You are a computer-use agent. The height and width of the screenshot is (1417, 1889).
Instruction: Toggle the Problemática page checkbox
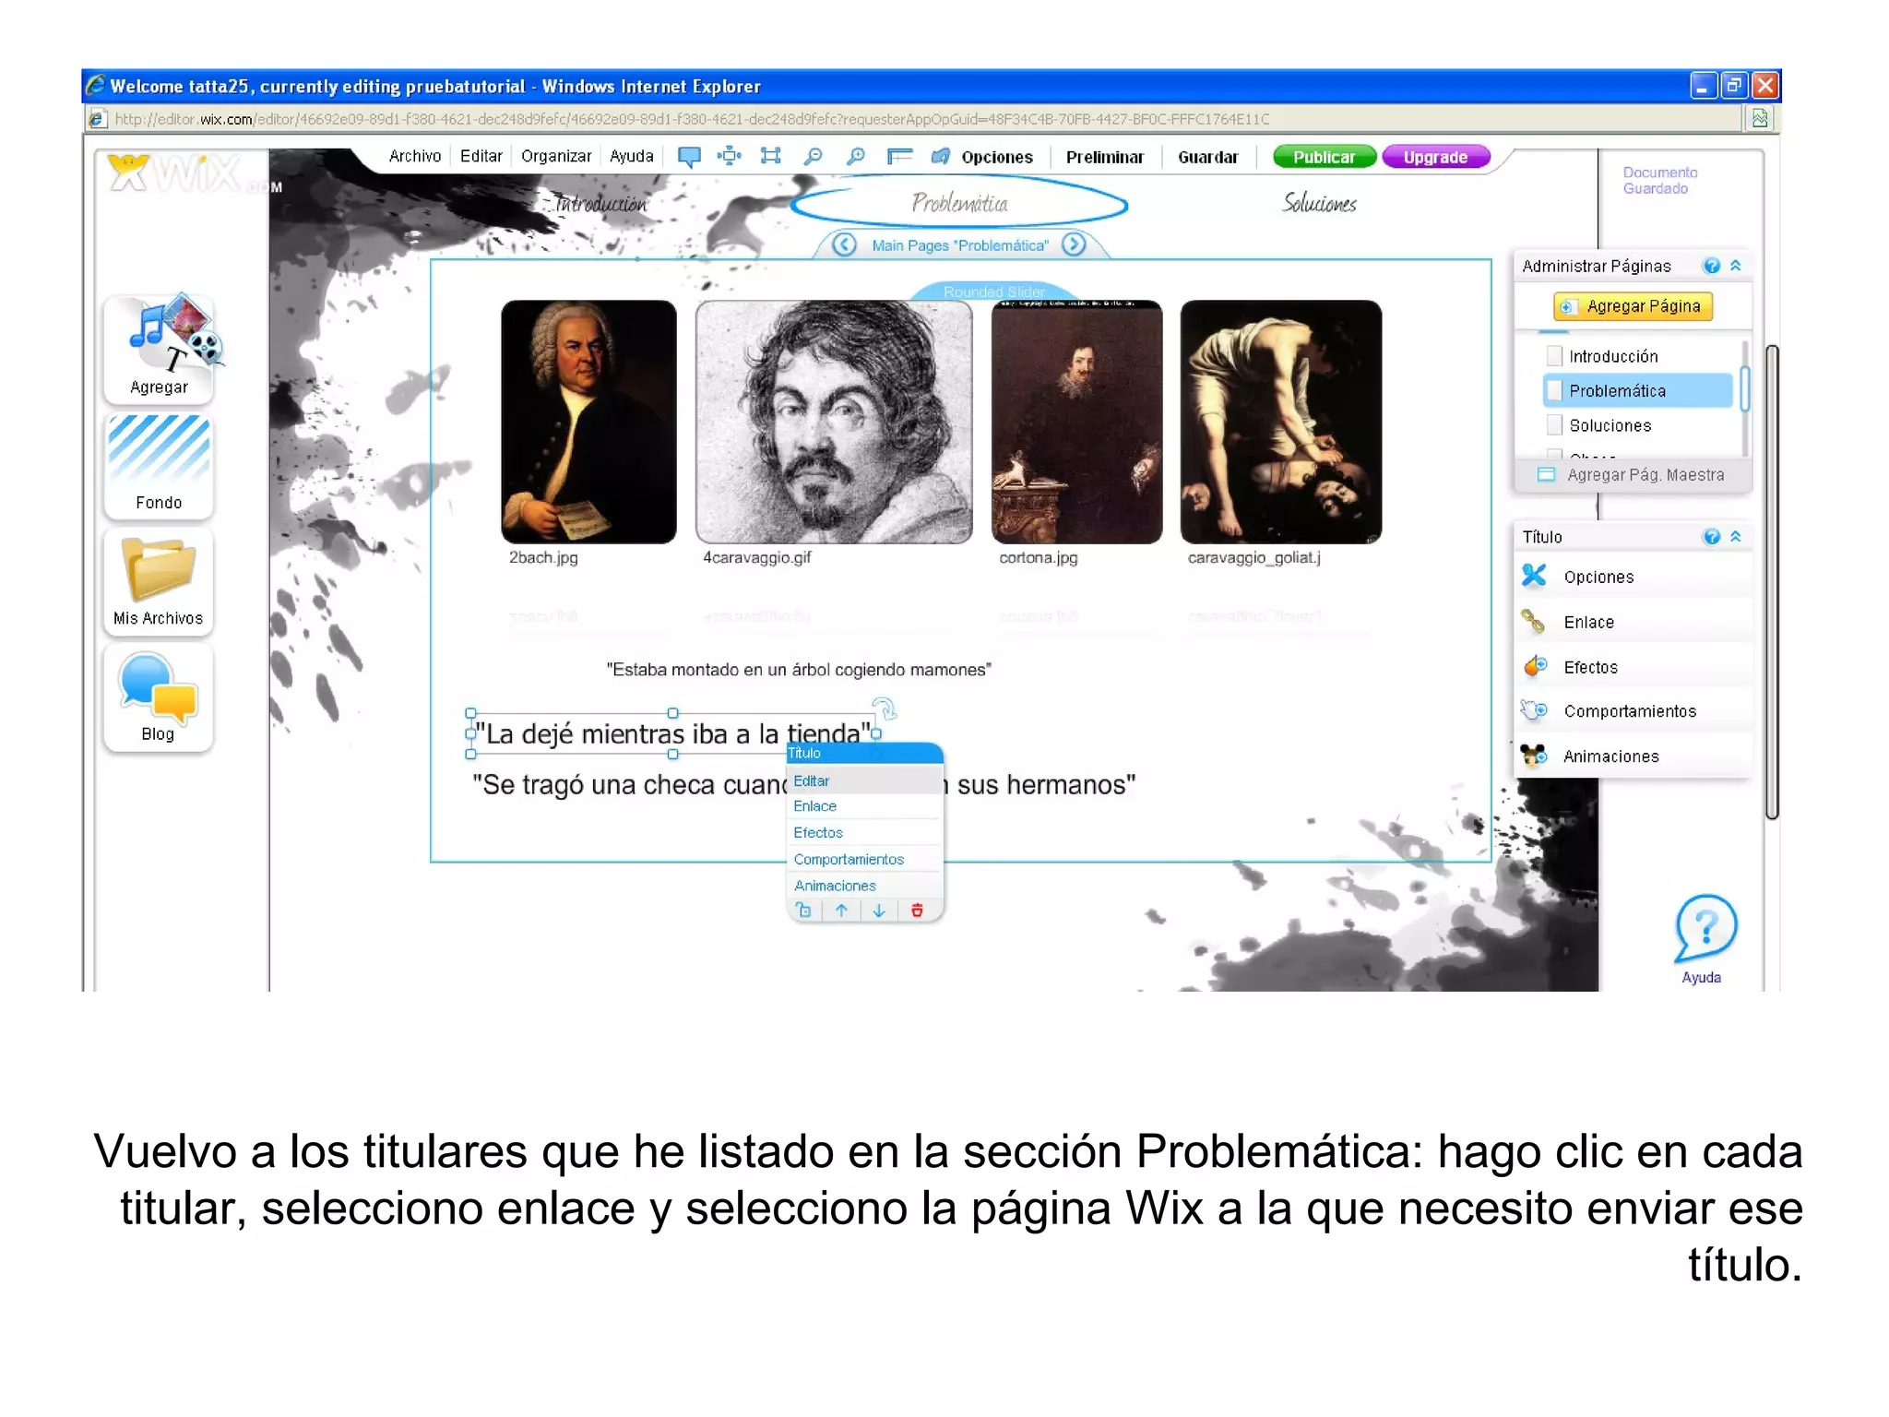tap(1554, 390)
